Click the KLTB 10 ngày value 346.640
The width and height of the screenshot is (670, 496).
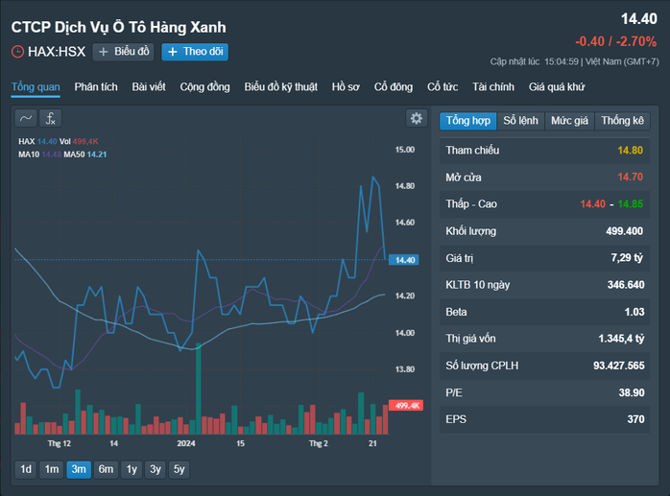tap(626, 285)
